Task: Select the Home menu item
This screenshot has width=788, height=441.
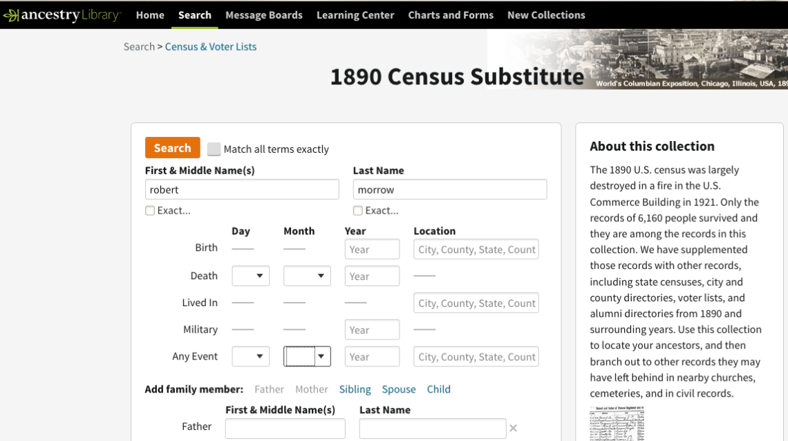Action: 150,15
